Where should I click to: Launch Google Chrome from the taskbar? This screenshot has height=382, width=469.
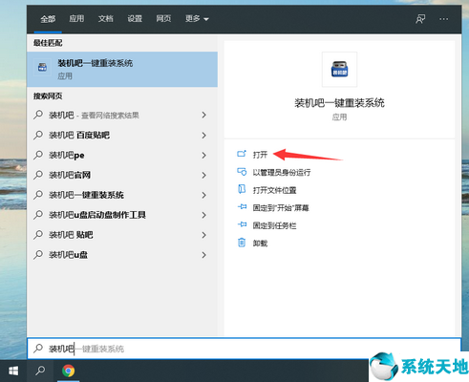[68, 371]
